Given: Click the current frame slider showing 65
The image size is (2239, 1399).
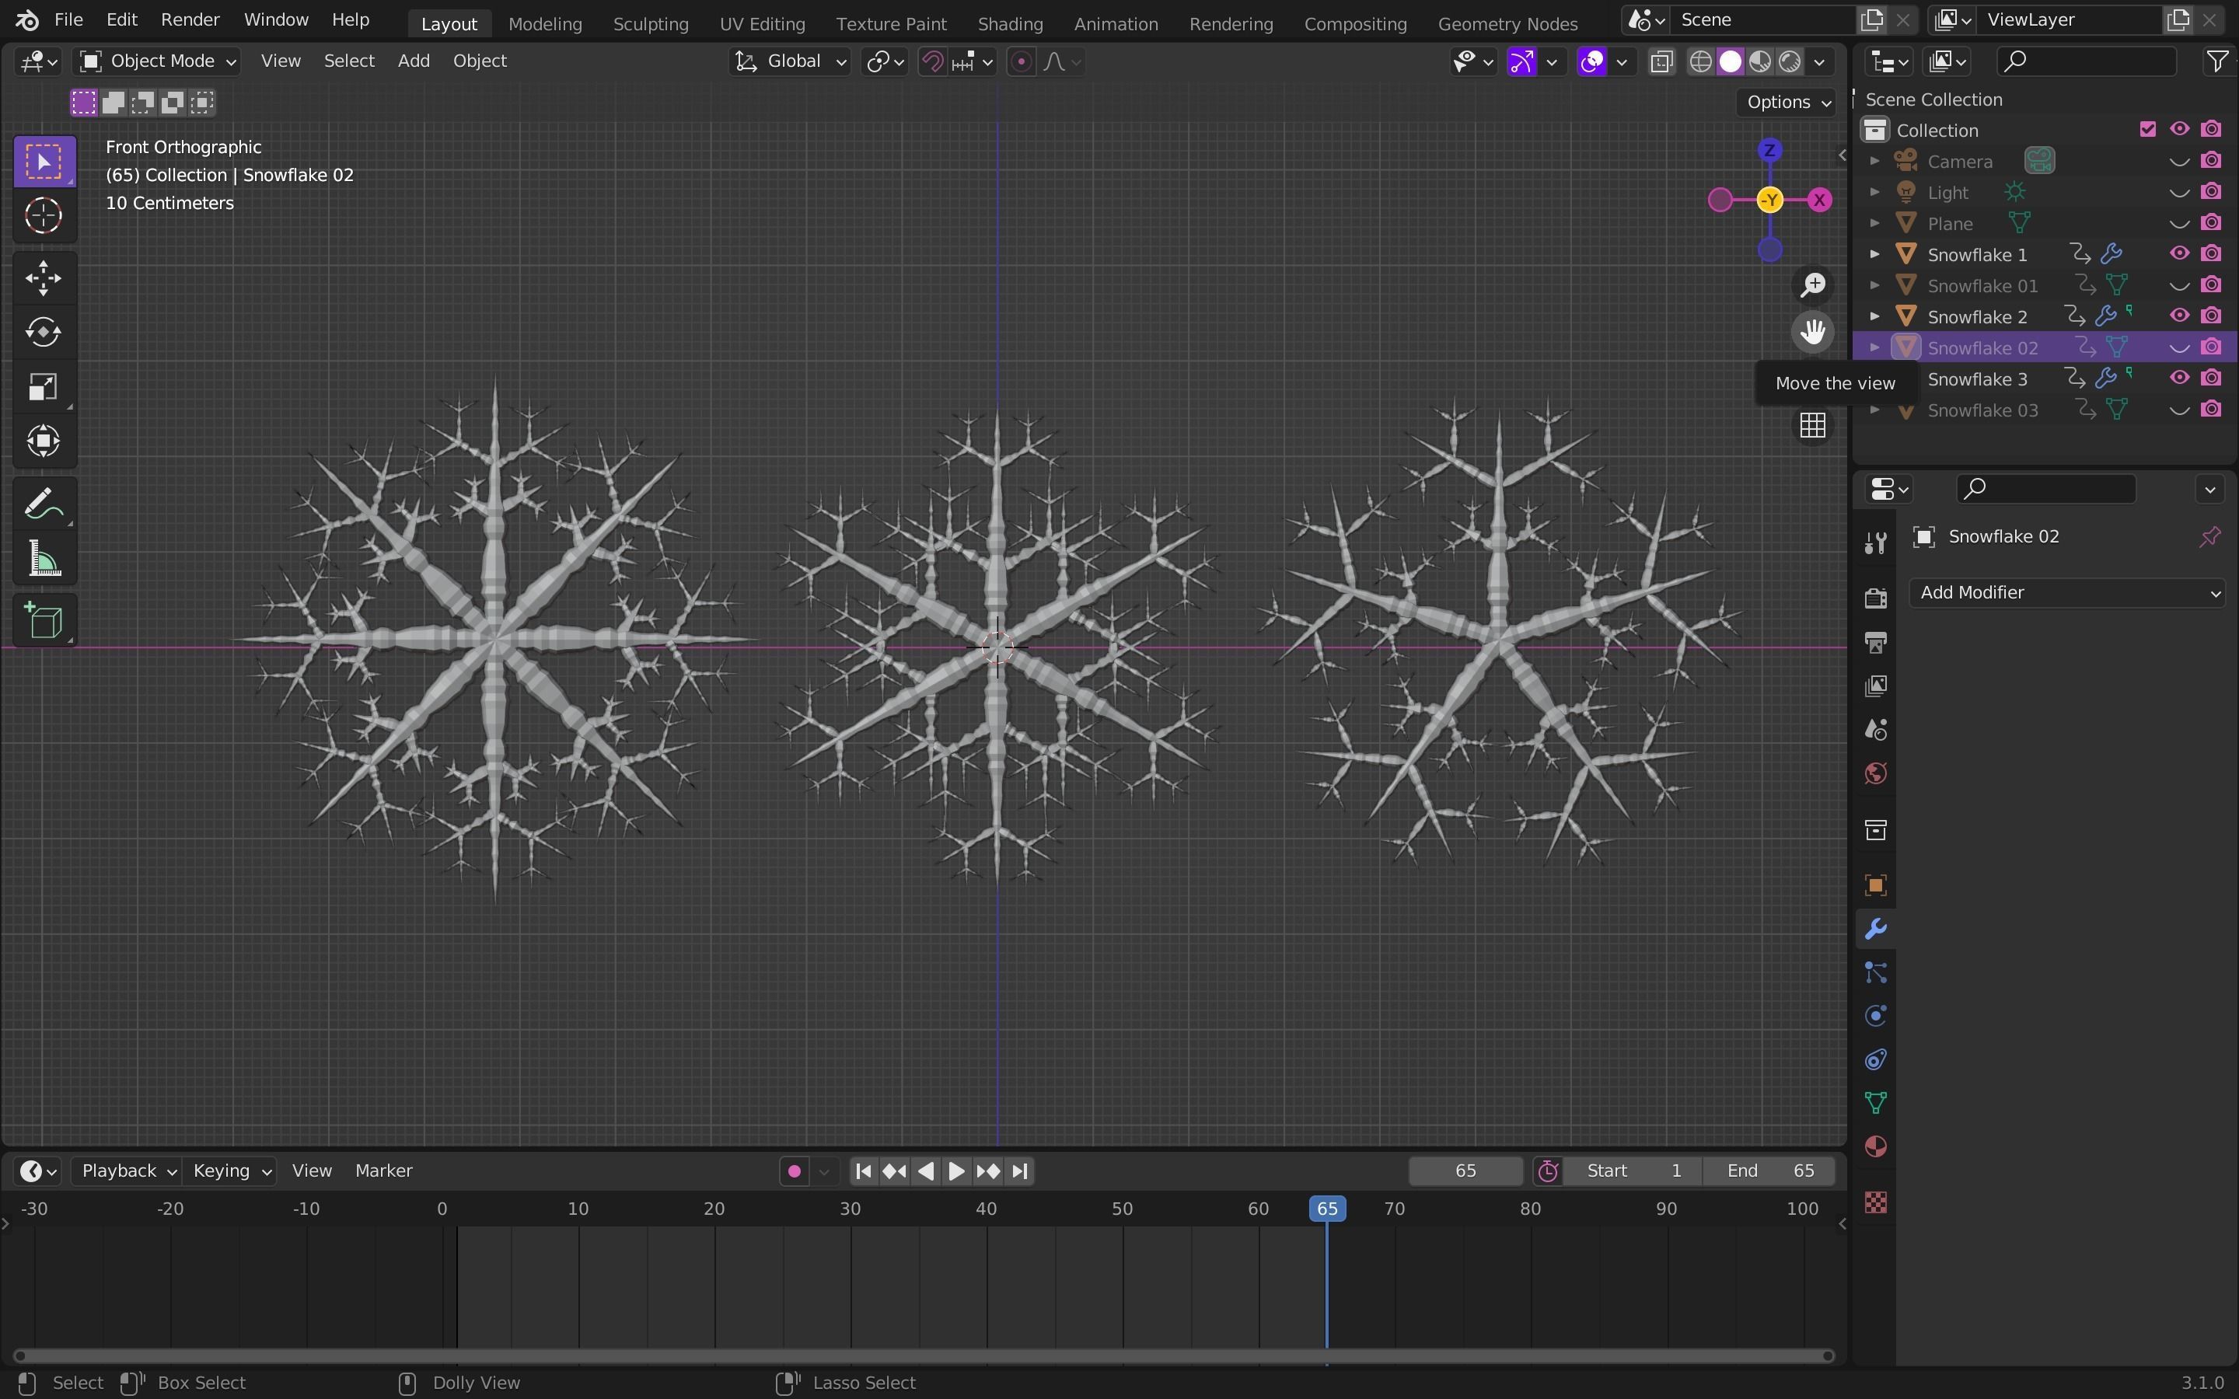Looking at the screenshot, I should point(1464,1170).
